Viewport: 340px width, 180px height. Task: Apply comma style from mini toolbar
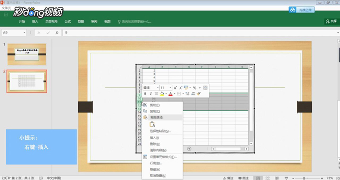coord(200,88)
